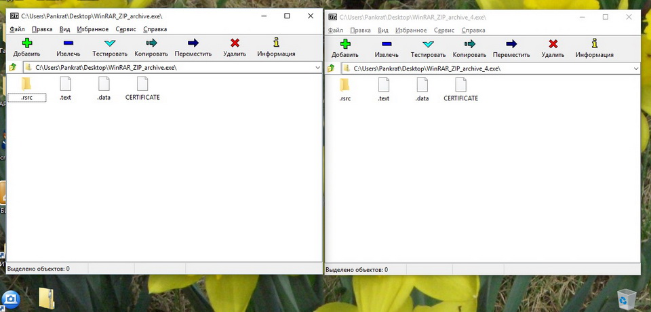Click Добавить icon in left WinRAR_ZIP_archive.exe window

[x=27, y=43]
